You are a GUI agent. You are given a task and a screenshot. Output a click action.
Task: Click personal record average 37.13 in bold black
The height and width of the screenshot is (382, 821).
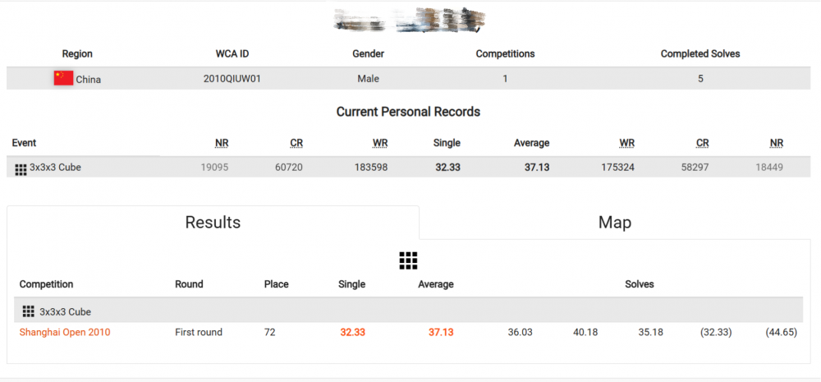click(537, 168)
